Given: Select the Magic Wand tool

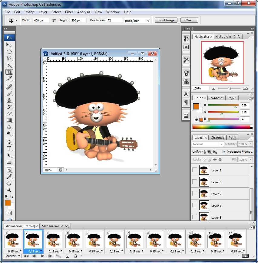Looking at the screenshot, I should (9, 65).
